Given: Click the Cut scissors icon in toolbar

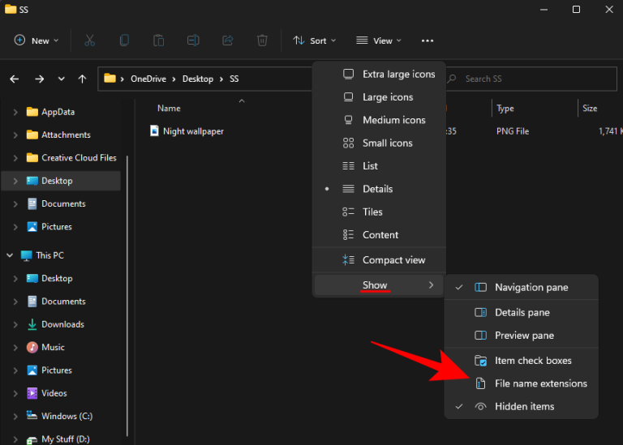Looking at the screenshot, I should (90, 41).
